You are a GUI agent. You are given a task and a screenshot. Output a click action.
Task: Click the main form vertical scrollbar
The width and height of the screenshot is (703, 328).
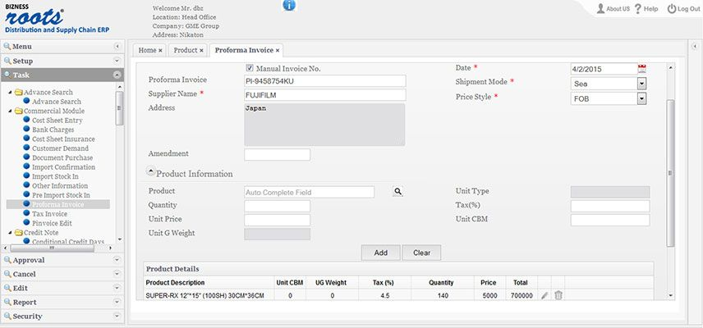(x=670, y=172)
